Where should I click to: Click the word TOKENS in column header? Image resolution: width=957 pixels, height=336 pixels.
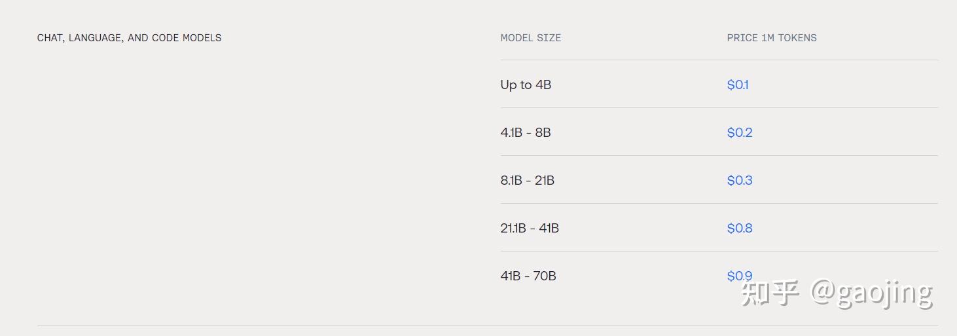pos(797,38)
